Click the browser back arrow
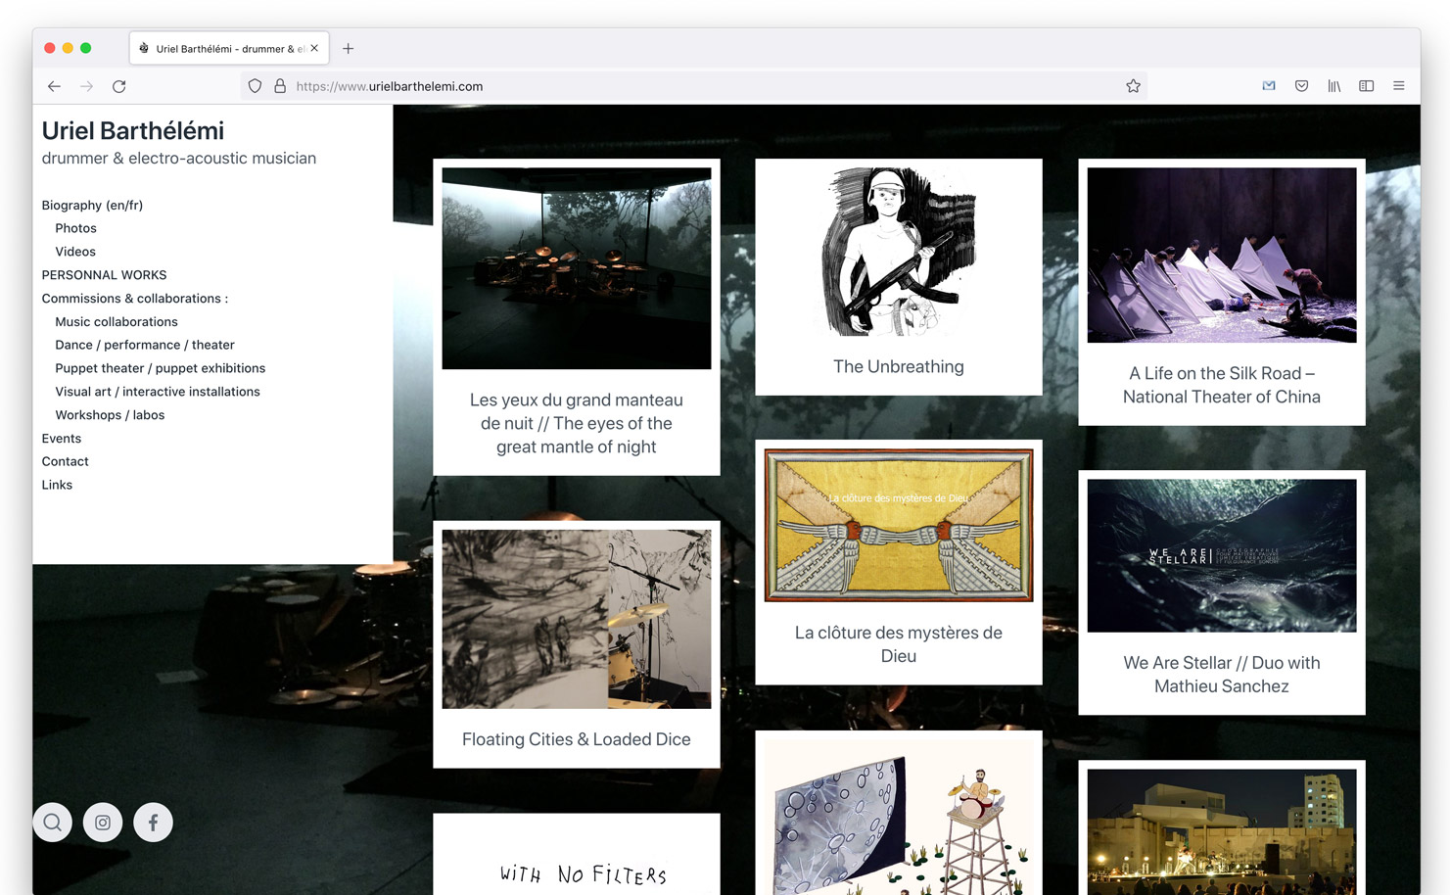Screen dimensions: 1450x895 pyautogui.click(x=54, y=86)
